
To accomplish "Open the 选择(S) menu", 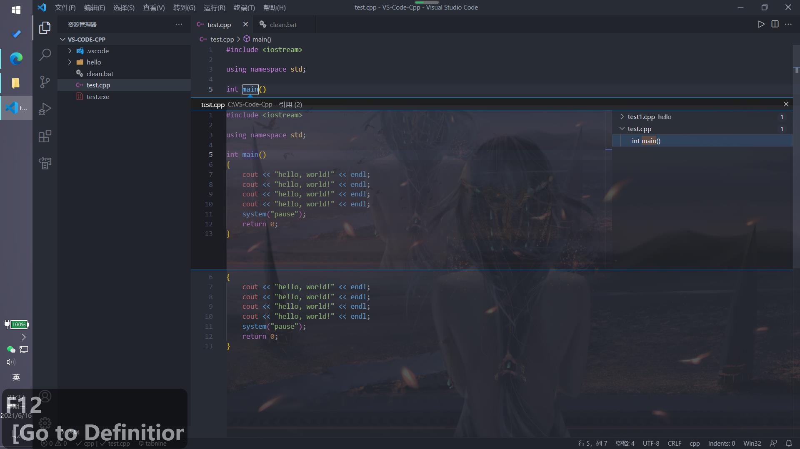I will (x=124, y=7).
